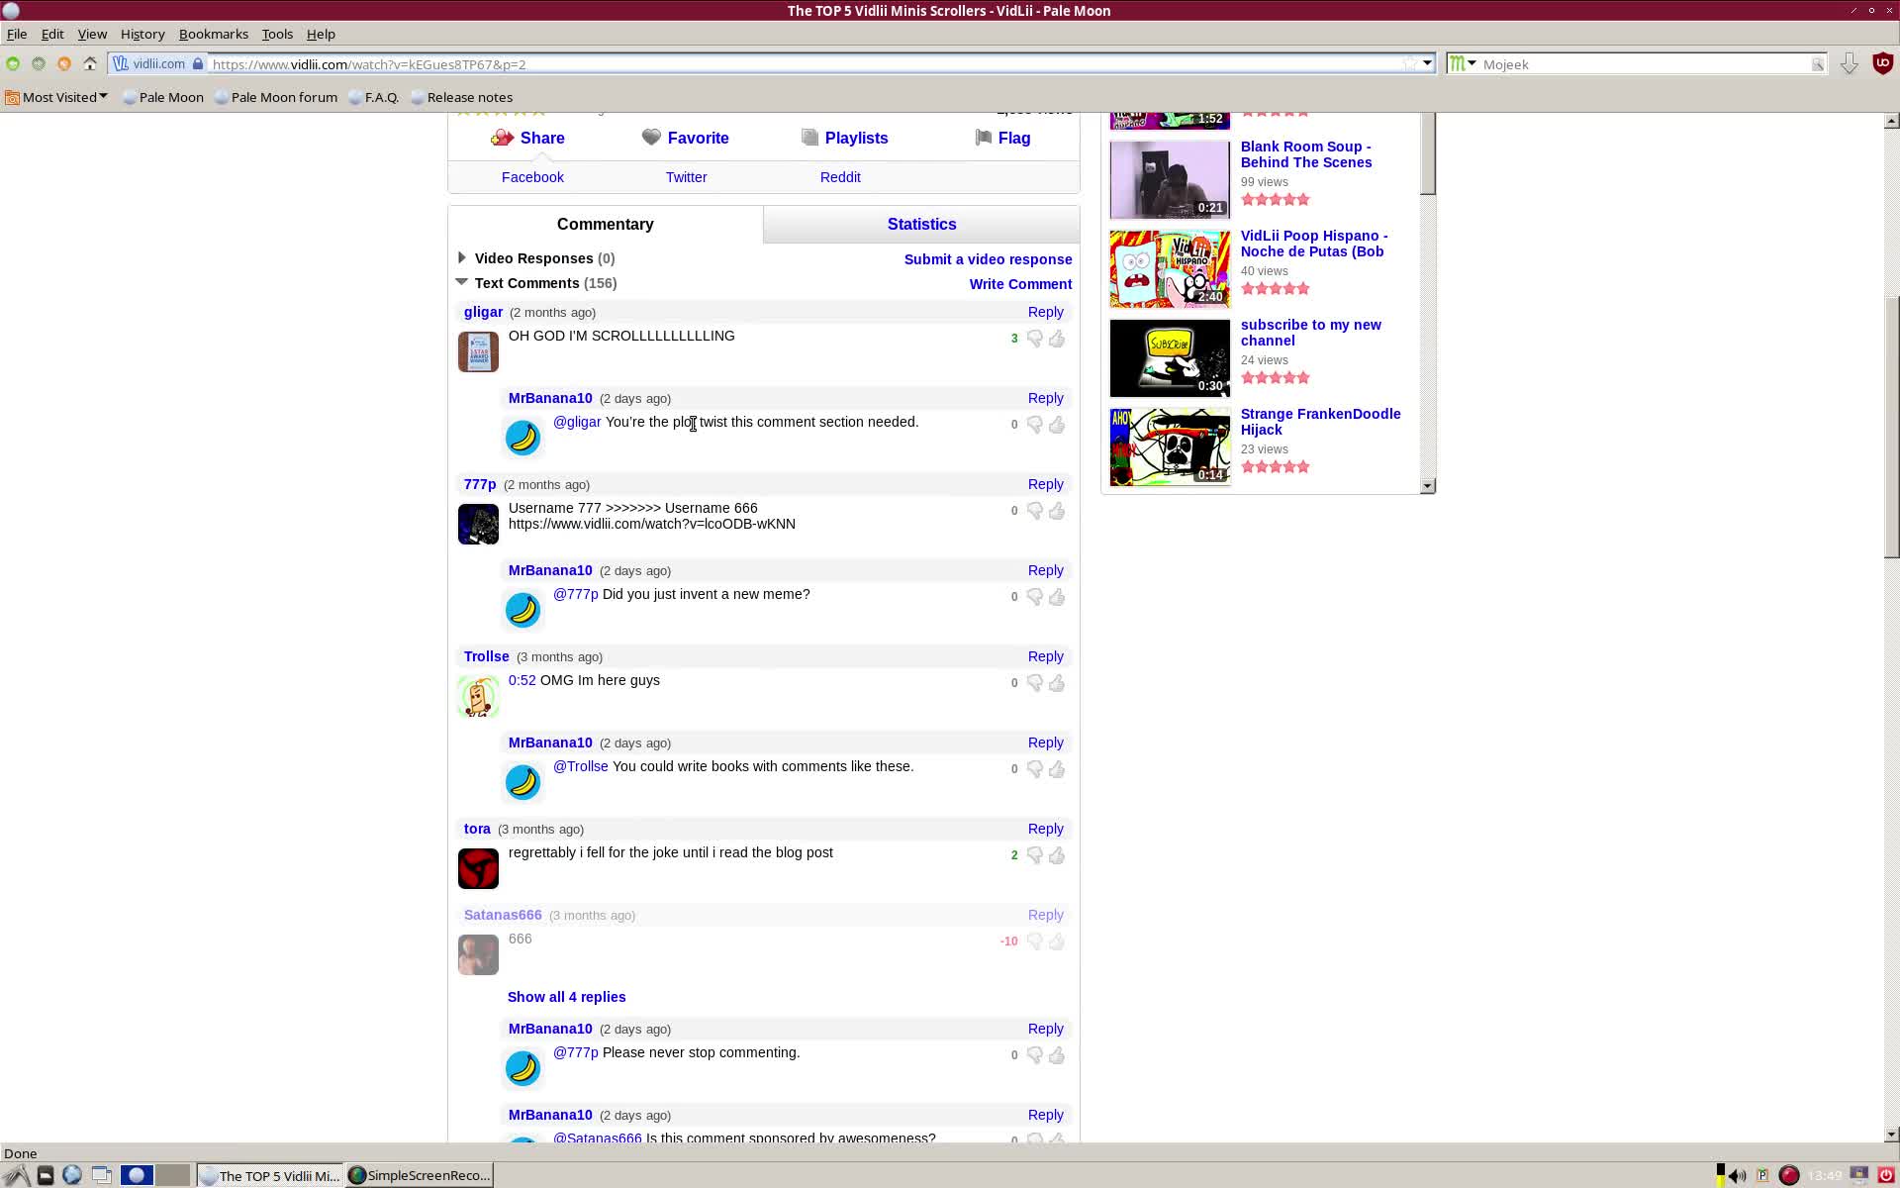Image resolution: width=1900 pixels, height=1188 pixels.
Task: Like MrBanana10's reply to @Trollse
Action: 1057,769
